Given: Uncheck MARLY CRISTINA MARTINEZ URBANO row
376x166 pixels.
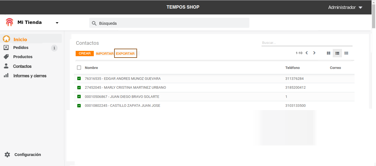Looking at the screenshot, I should pyautogui.click(x=79, y=88).
